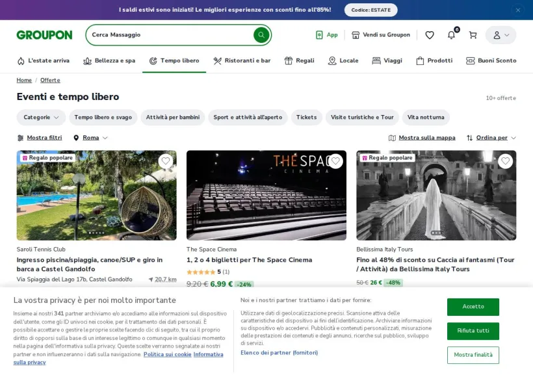Open Elenco dei partner (fornitori) link
Image resolution: width=533 pixels, height=375 pixels.
279,352
